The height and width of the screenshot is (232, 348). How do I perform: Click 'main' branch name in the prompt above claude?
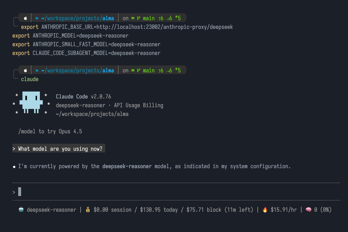pyautogui.click(x=149, y=70)
